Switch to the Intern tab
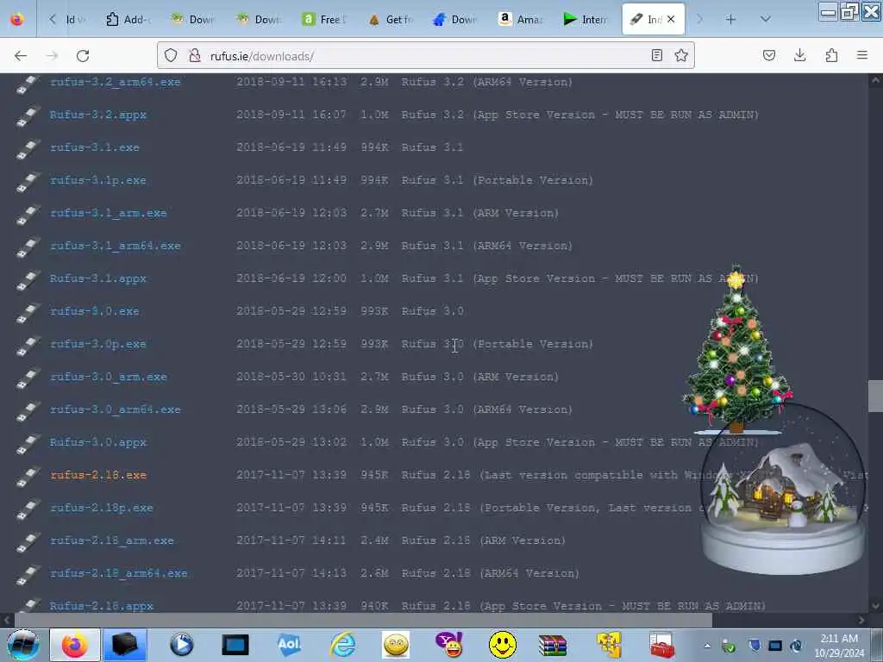The width and height of the screenshot is (883, 662). [x=586, y=20]
